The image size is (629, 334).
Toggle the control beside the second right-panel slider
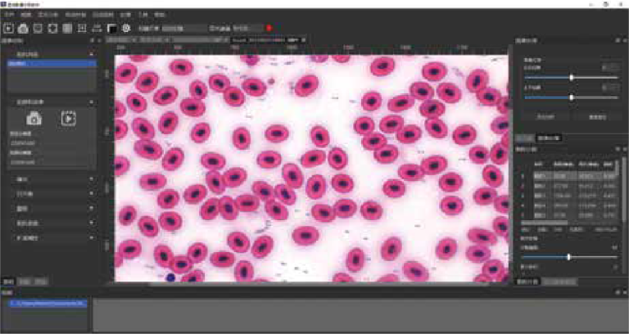tap(609, 87)
